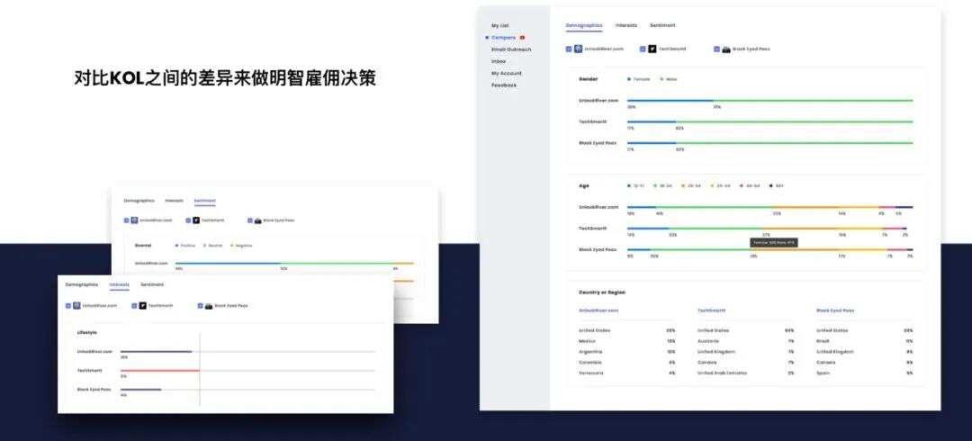
Task: Click TechSmartt red Lifestyle bar
Action: 159,370
